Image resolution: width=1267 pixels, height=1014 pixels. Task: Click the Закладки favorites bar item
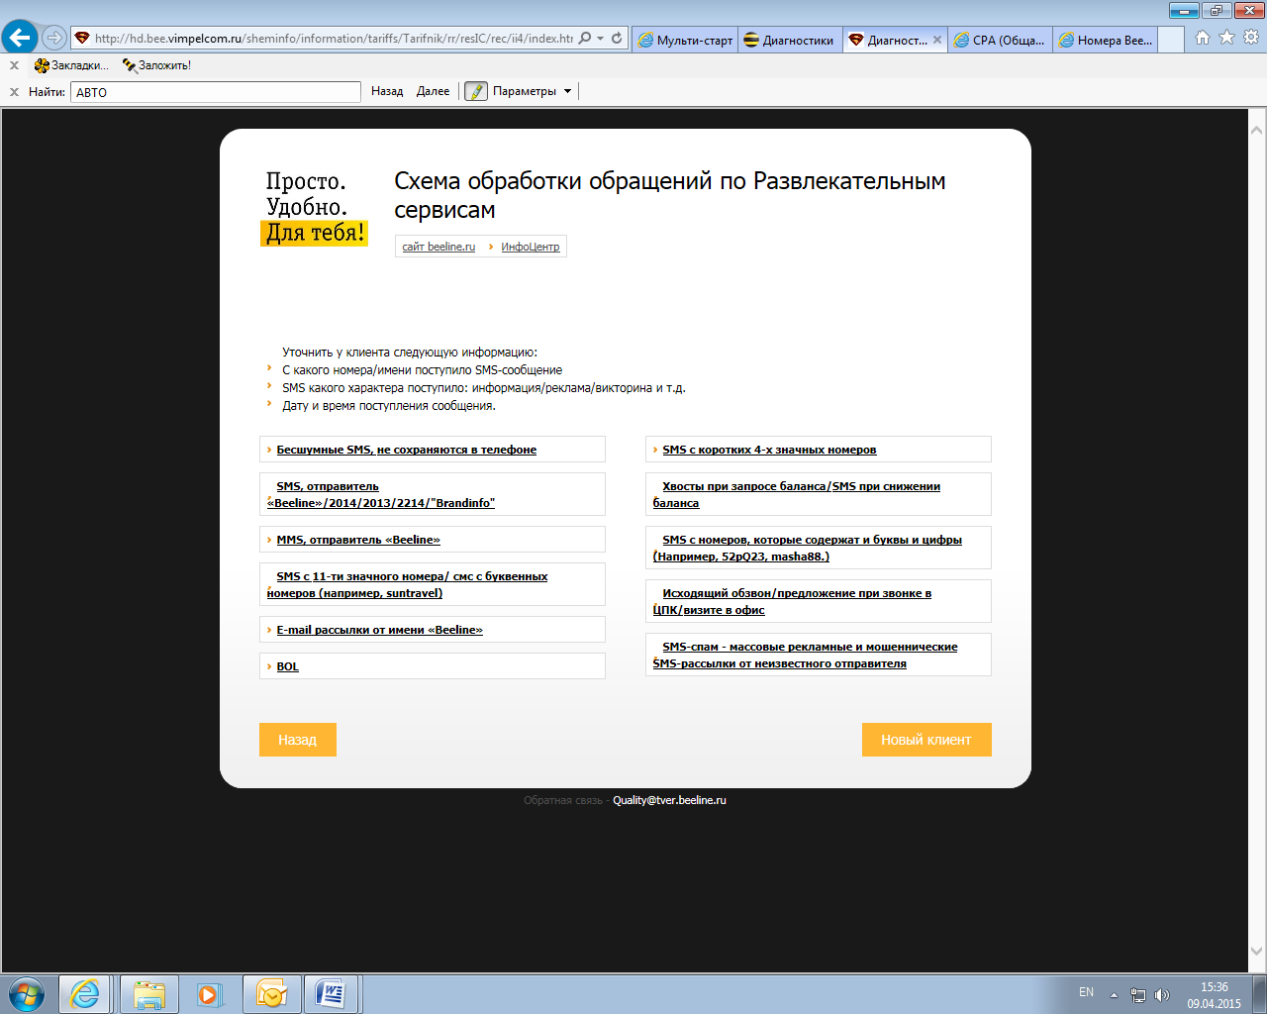(x=71, y=65)
